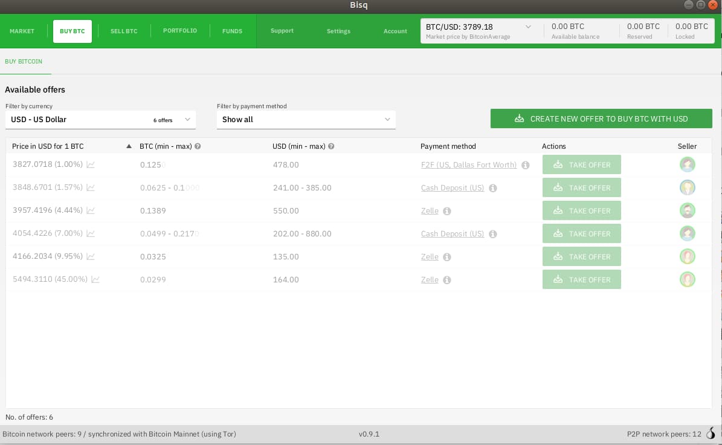This screenshot has height=445, width=722.
Task: Click Create New Offer to Buy BTC with USD
Action: click(601, 119)
